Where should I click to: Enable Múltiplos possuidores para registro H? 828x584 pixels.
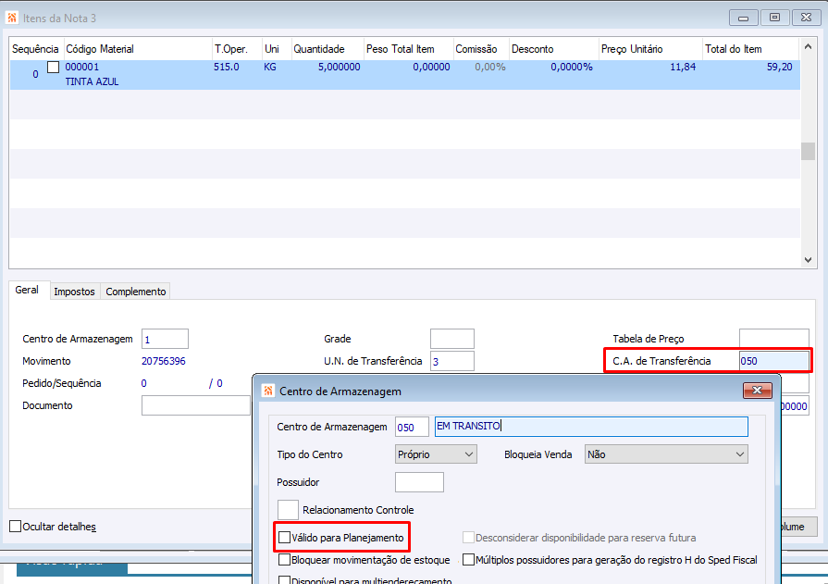[468, 560]
